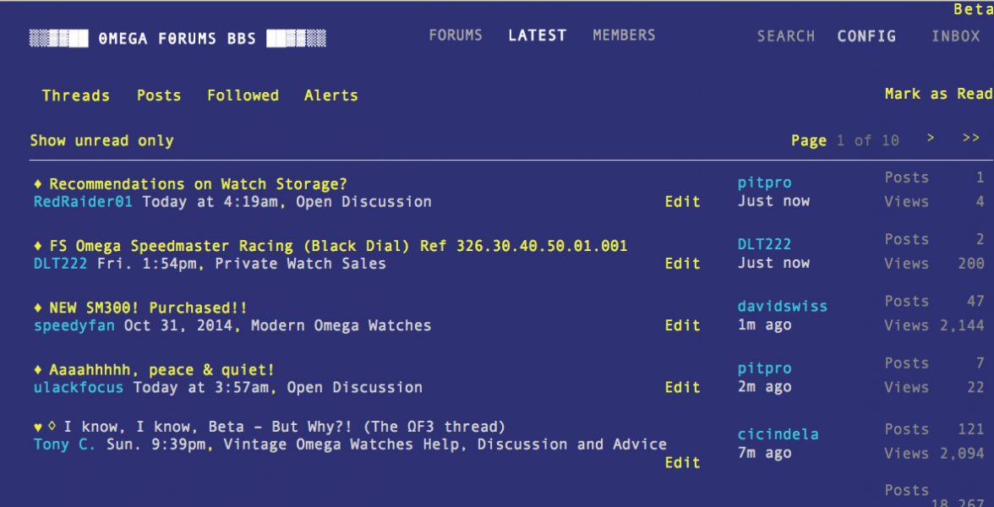
Task: Toggle the Show unread only filter
Action: point(101,140)
